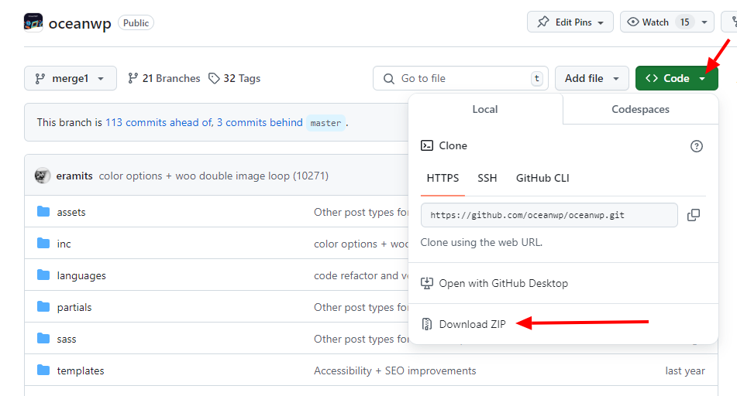Click the pin icon on Edit Pins
The width and height of the screenshot is (737, 396).
coord(543,22)
